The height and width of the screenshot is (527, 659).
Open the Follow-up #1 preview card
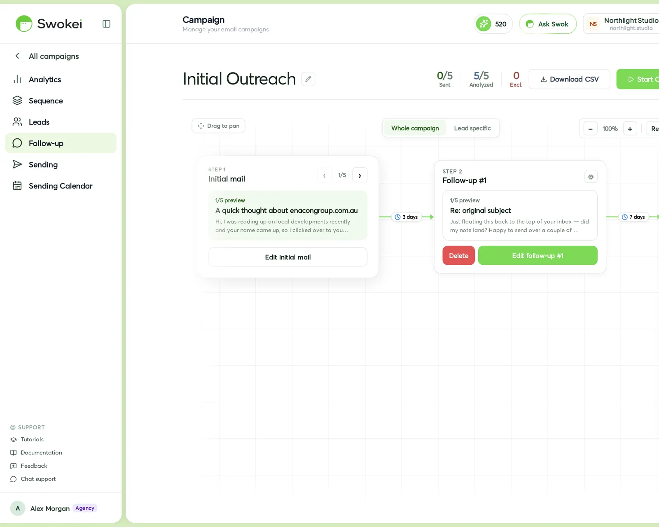(520, 215)
